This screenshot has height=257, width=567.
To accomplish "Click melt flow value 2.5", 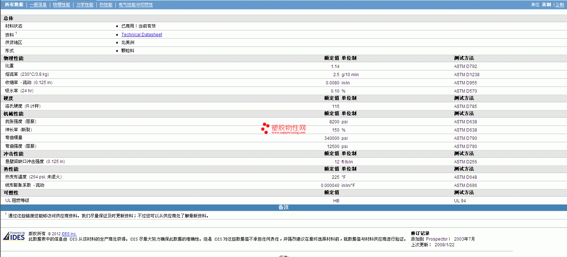I will (x=336, y=75).
